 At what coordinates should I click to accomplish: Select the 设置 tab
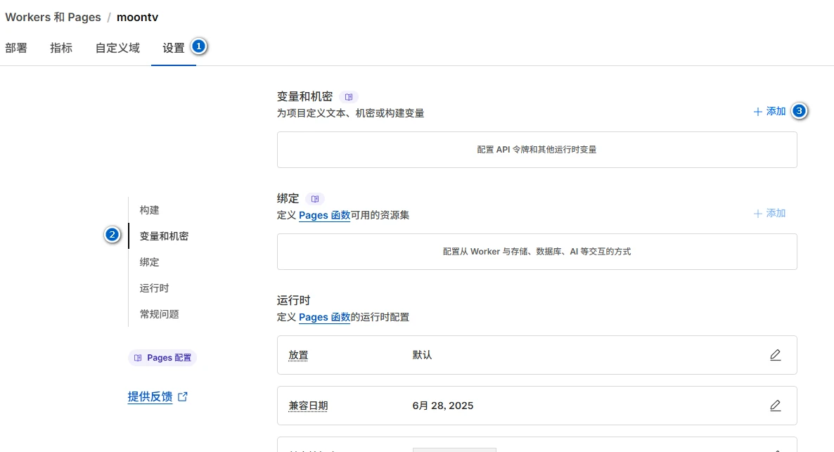click(174, 49)
